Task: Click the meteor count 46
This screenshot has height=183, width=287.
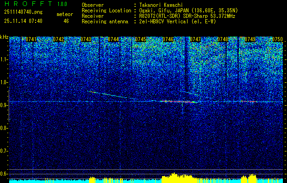Action: pyautogui.click(x=66, y=21)
